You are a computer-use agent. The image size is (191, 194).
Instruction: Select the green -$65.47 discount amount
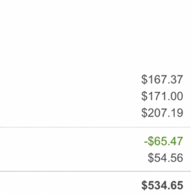(x=164, y=141)
